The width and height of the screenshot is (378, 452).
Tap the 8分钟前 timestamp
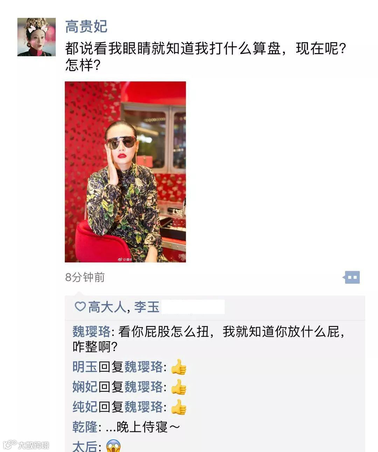(85, 277)
